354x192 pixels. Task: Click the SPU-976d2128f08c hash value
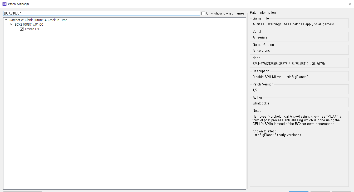[289, 64]
